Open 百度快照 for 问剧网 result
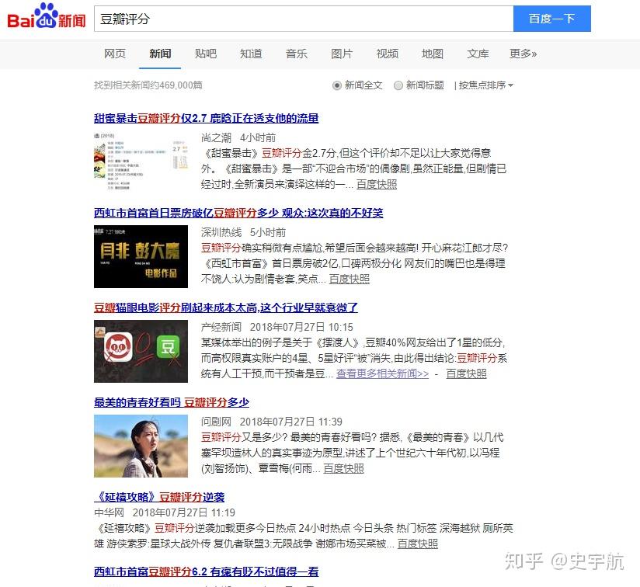The width and height of the screenshot is (640, 587). (x=343, y=468)
